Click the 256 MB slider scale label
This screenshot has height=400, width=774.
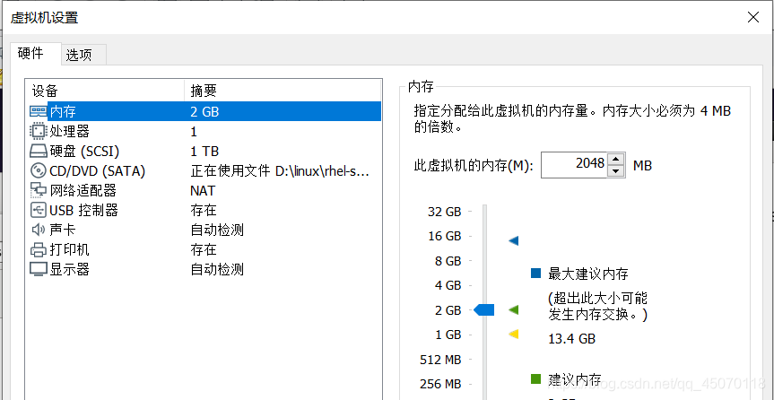point(440,384)
